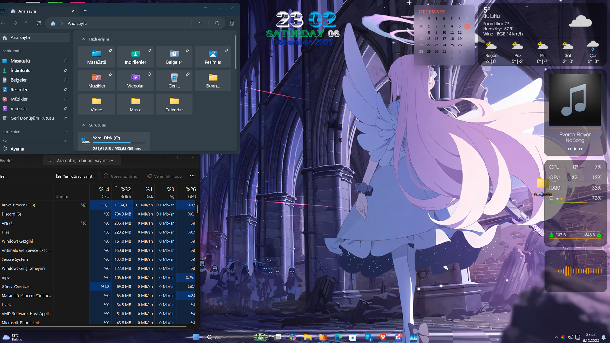Open Brave browser from the taskbar
Viewport: 610px width, 343px height.
[x=383, y=337]
